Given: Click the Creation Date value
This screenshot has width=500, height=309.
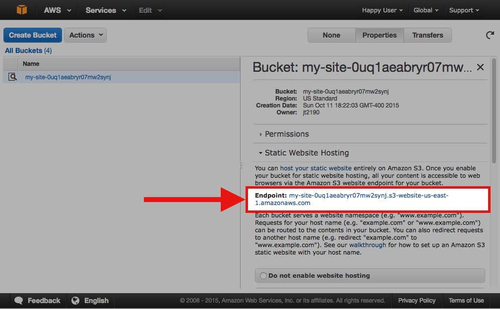Looking at the screenshot, I should point(351,105).
